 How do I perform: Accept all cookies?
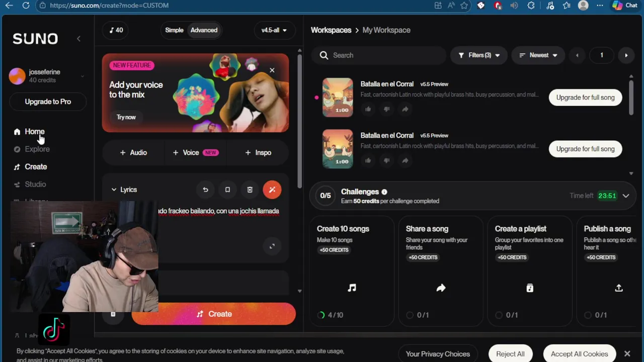coord(579,354)
